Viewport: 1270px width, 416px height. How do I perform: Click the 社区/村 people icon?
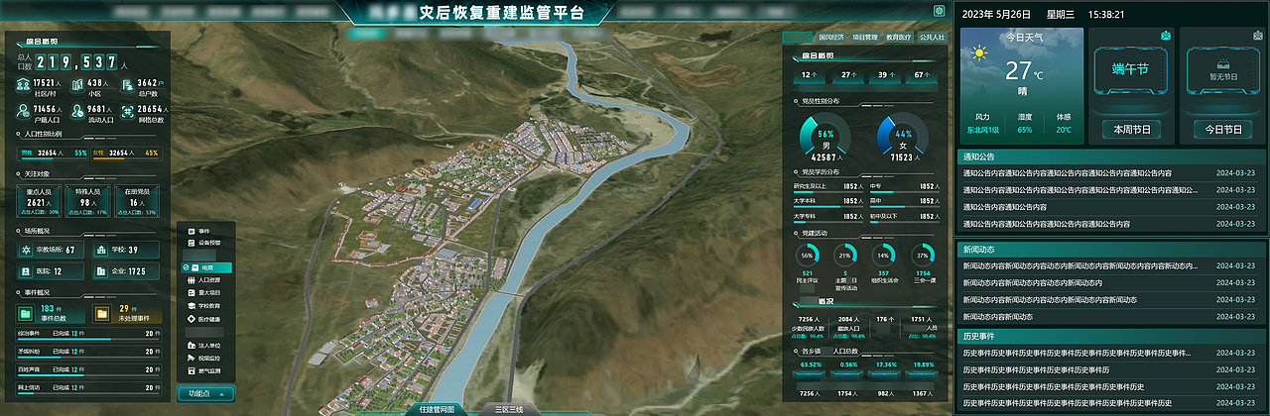23,86
